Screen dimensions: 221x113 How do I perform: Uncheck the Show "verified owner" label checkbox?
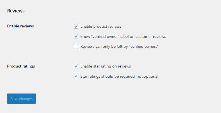point(76,36)
